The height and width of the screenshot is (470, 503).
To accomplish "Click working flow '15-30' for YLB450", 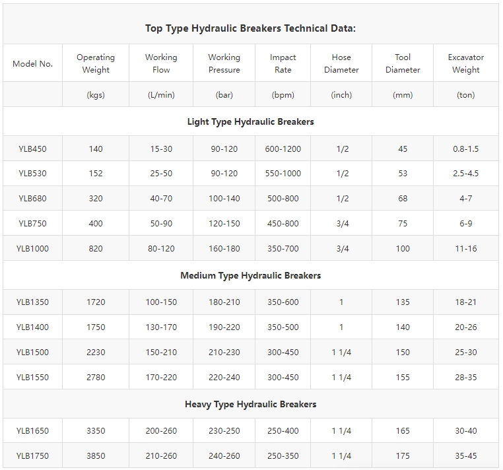I will 161,149.
